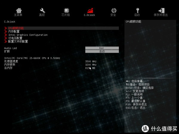Click the C.Oclock page heading
Screen dimensions: 179x134
(10, 22)
